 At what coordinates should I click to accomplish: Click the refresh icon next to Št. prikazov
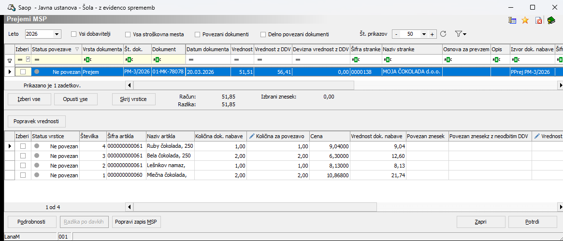443,34
